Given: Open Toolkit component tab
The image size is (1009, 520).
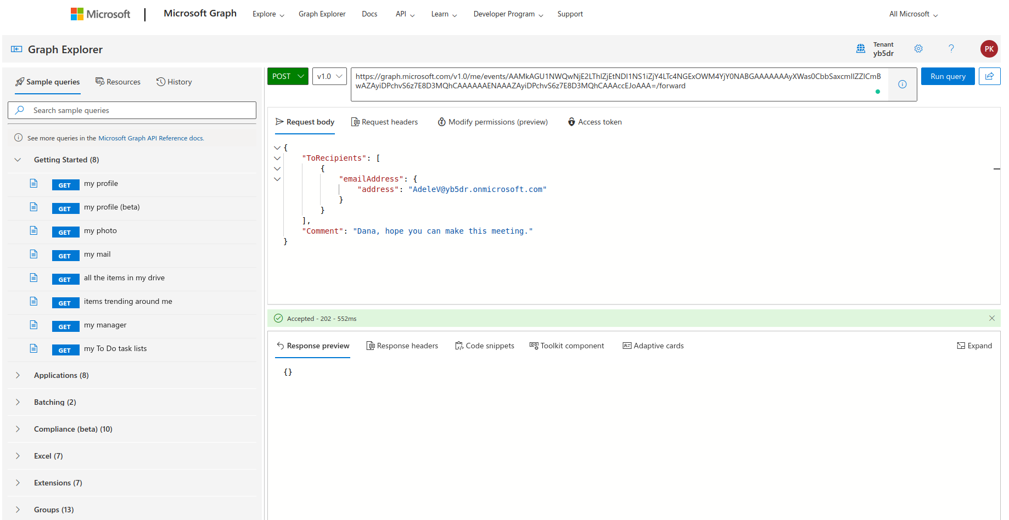Looking at the screenshot, I should (567, 346).
